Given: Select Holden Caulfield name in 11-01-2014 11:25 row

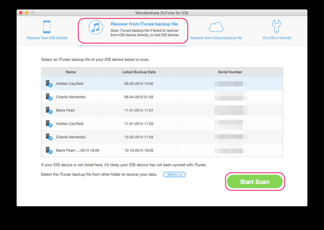Looking at the screenshot, I should 70,124.
